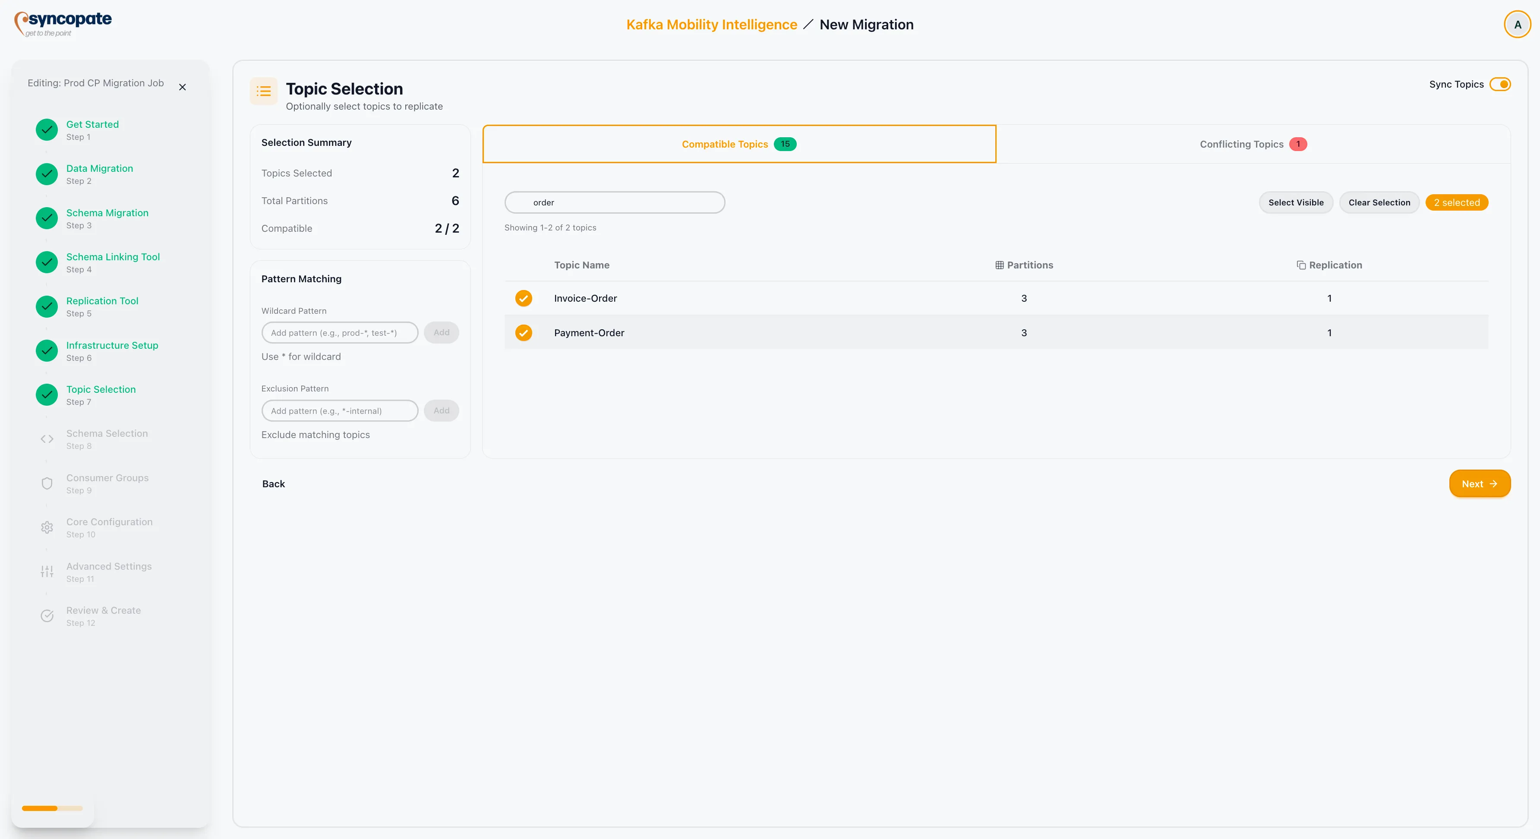
Task: Click the Replication copy icon in the column header
Action: coord(1301,265)
